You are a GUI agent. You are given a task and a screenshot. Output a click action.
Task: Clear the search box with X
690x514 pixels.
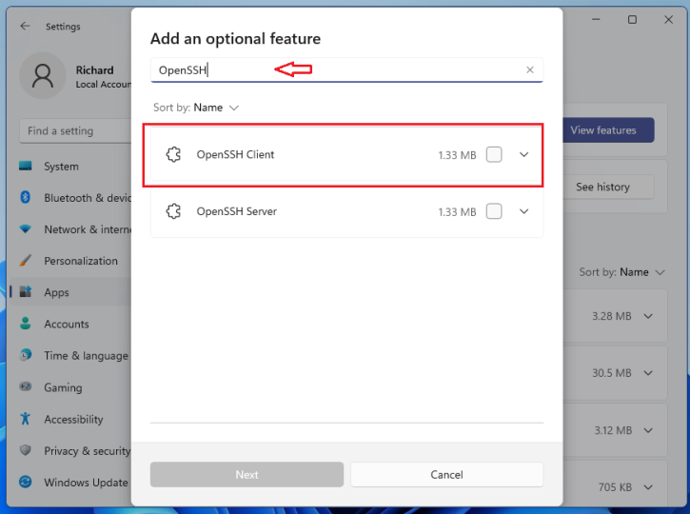click(530, 69)
